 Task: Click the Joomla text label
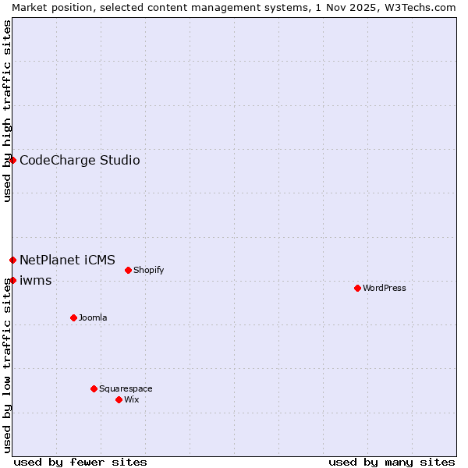93,317
